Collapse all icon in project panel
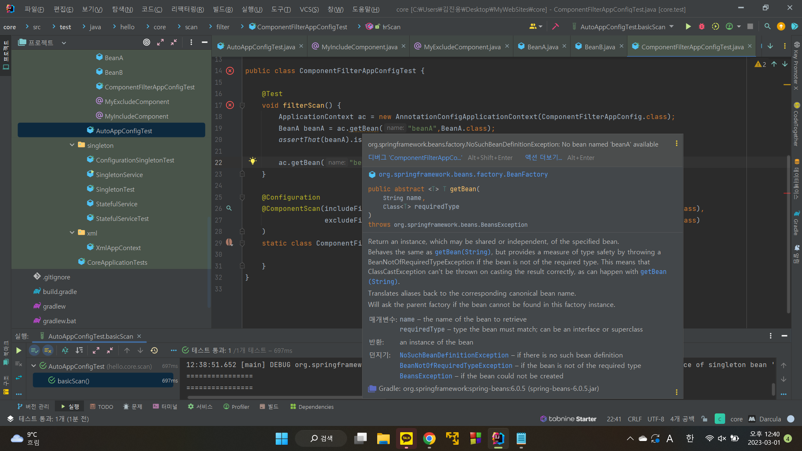The image size is (802, 451). coord(174,42)
